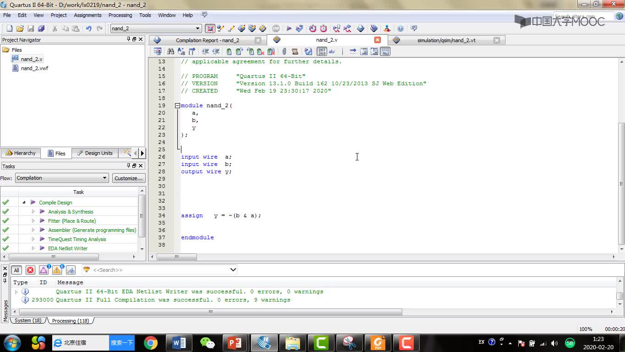This screenshot has width=625, height=352.
Task: Click the Help question mark icon
Action: (400, 28)
